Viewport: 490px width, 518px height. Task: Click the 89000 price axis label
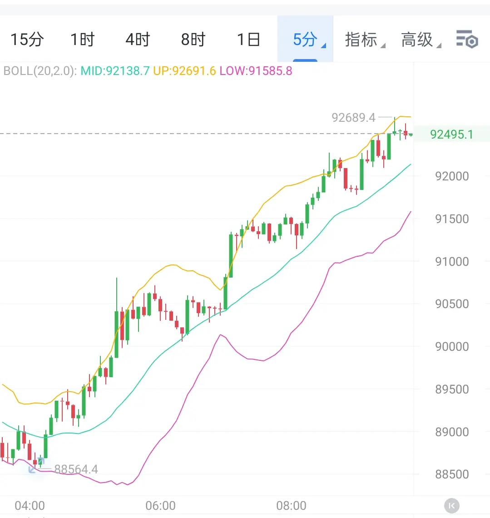tap(452, 432)
